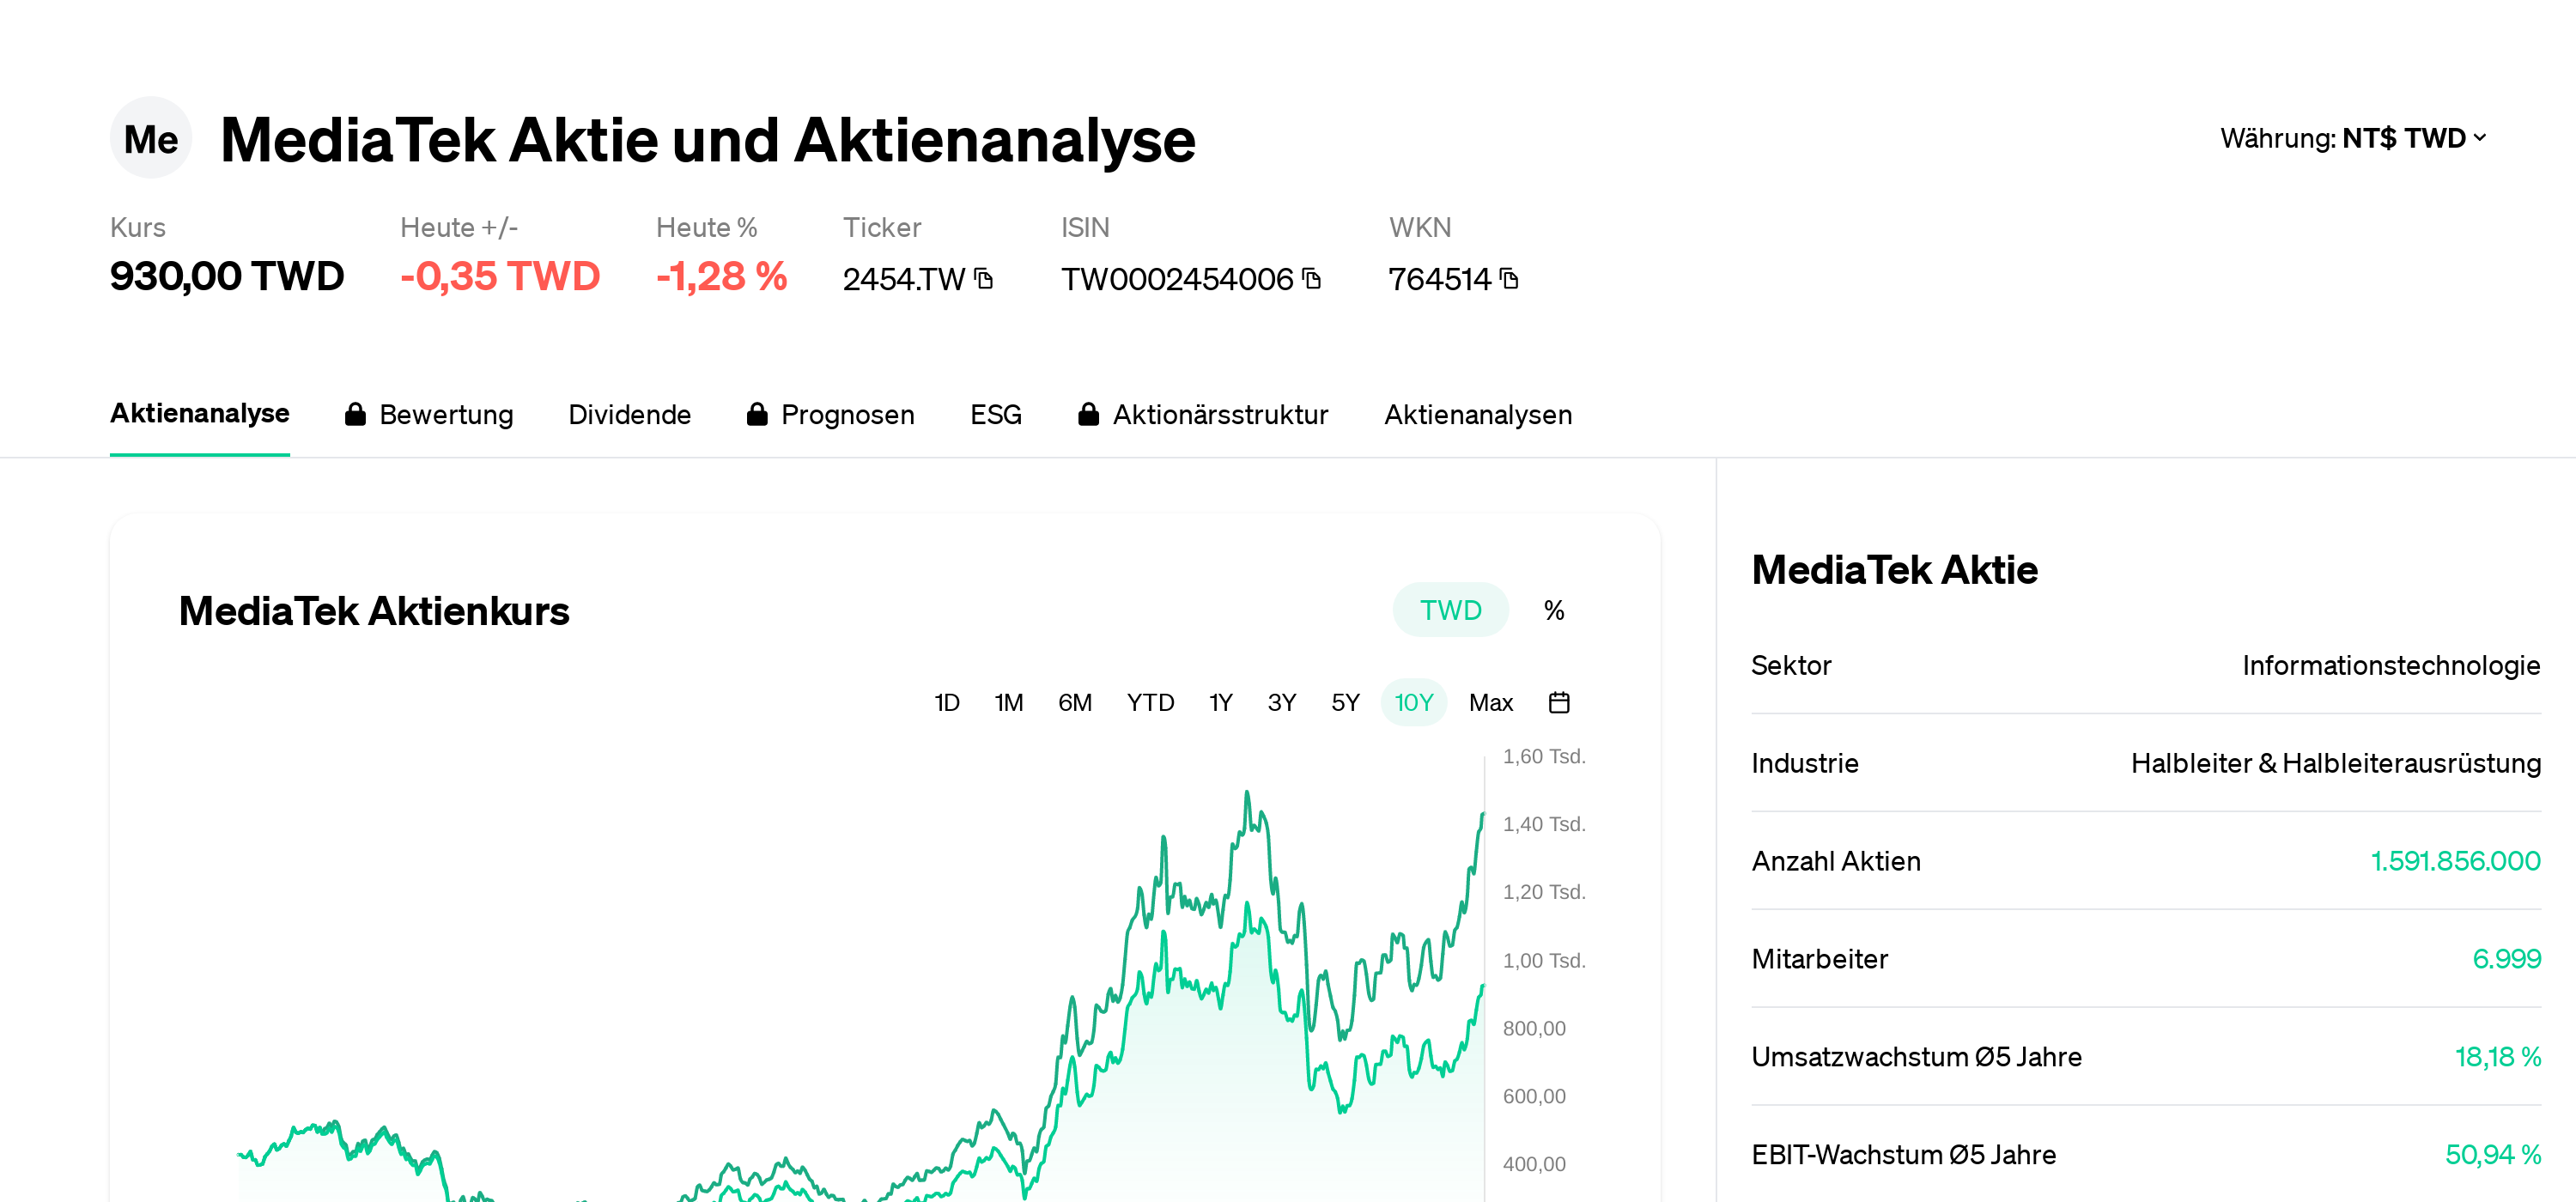Click the 1,40 Tsd. axis label

click(x=1544, y=824)
